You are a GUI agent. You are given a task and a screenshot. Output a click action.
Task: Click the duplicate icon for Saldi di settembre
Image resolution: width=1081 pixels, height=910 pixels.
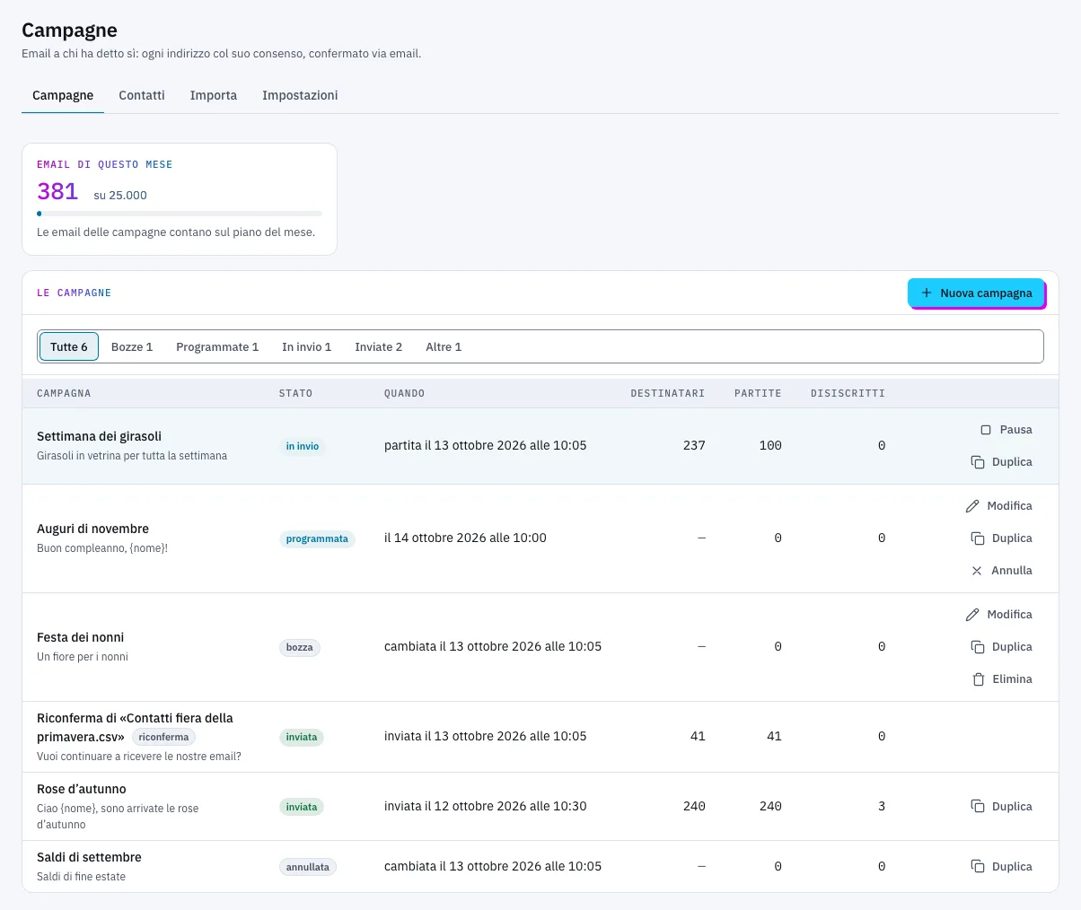coord(978,867)
